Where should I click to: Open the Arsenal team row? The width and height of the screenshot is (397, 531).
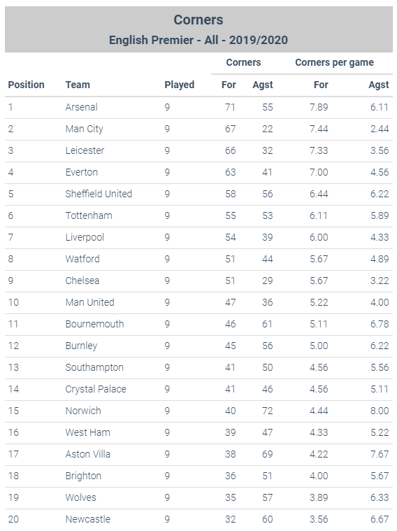tap(198, 107)
